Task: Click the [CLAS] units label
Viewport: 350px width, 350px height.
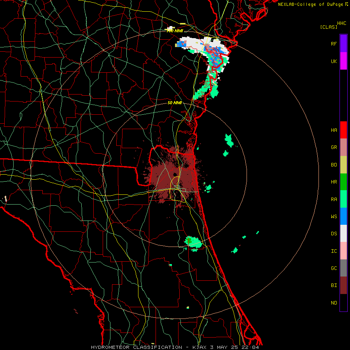Action: (x=329, y=27)
